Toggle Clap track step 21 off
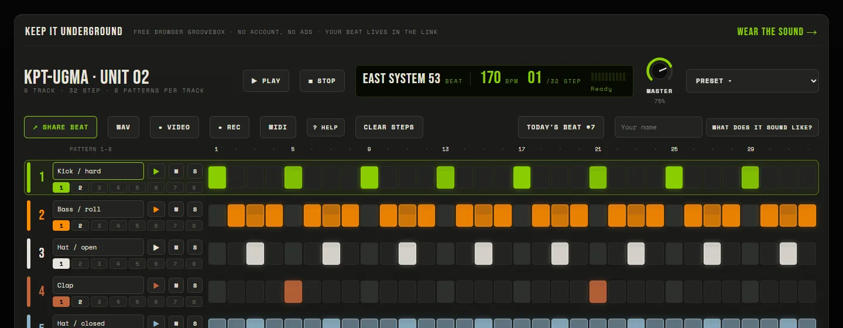This screenshot has height=328, width=843. pos(598,292)
